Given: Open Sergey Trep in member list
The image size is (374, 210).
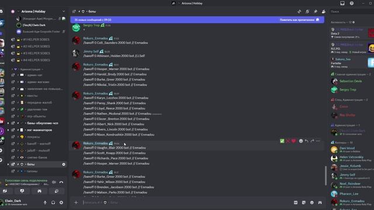Looking at the screenshot, I should 348,90.
